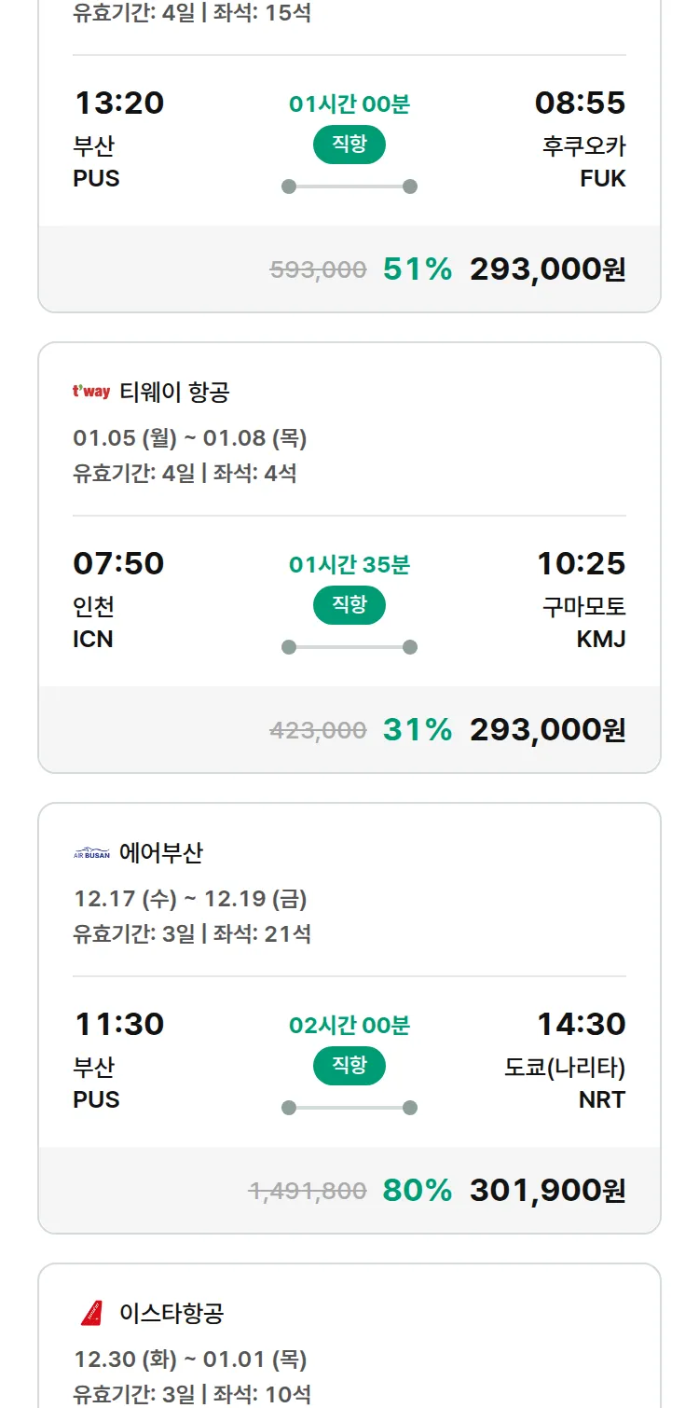Open the 이스타항공 airline name
The height and width of the screenshot is (1408, 699).
pos(171,1314)
